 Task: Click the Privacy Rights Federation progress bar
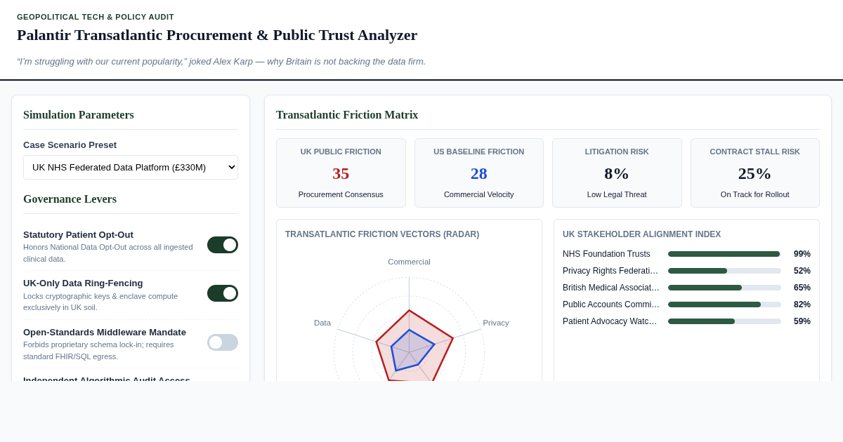(724, 271)
